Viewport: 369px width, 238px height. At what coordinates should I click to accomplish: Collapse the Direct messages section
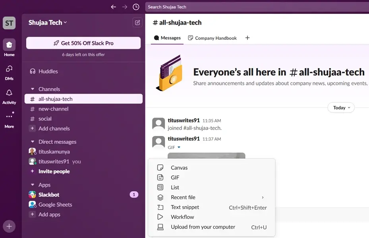[33, 142]
